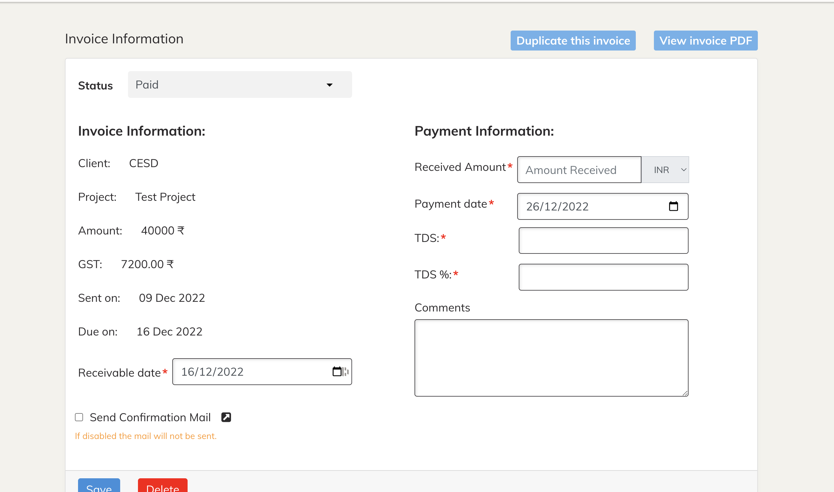Open the INR currency dropdown
The image size is (834, 492).
(x=665, y=169)
